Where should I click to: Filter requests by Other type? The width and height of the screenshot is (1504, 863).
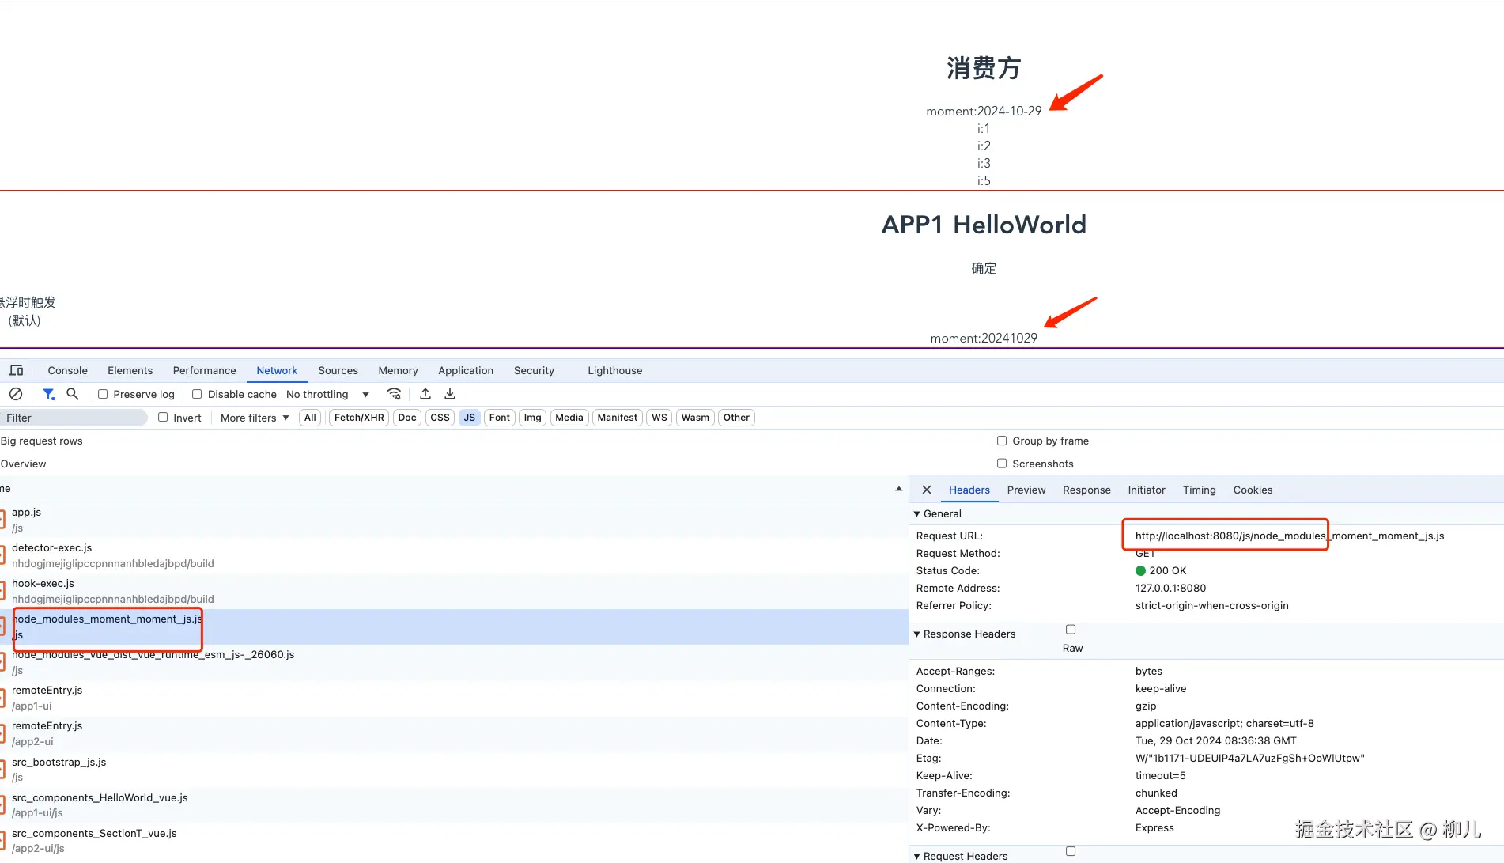pyautogui.click(x=736, y=418)
